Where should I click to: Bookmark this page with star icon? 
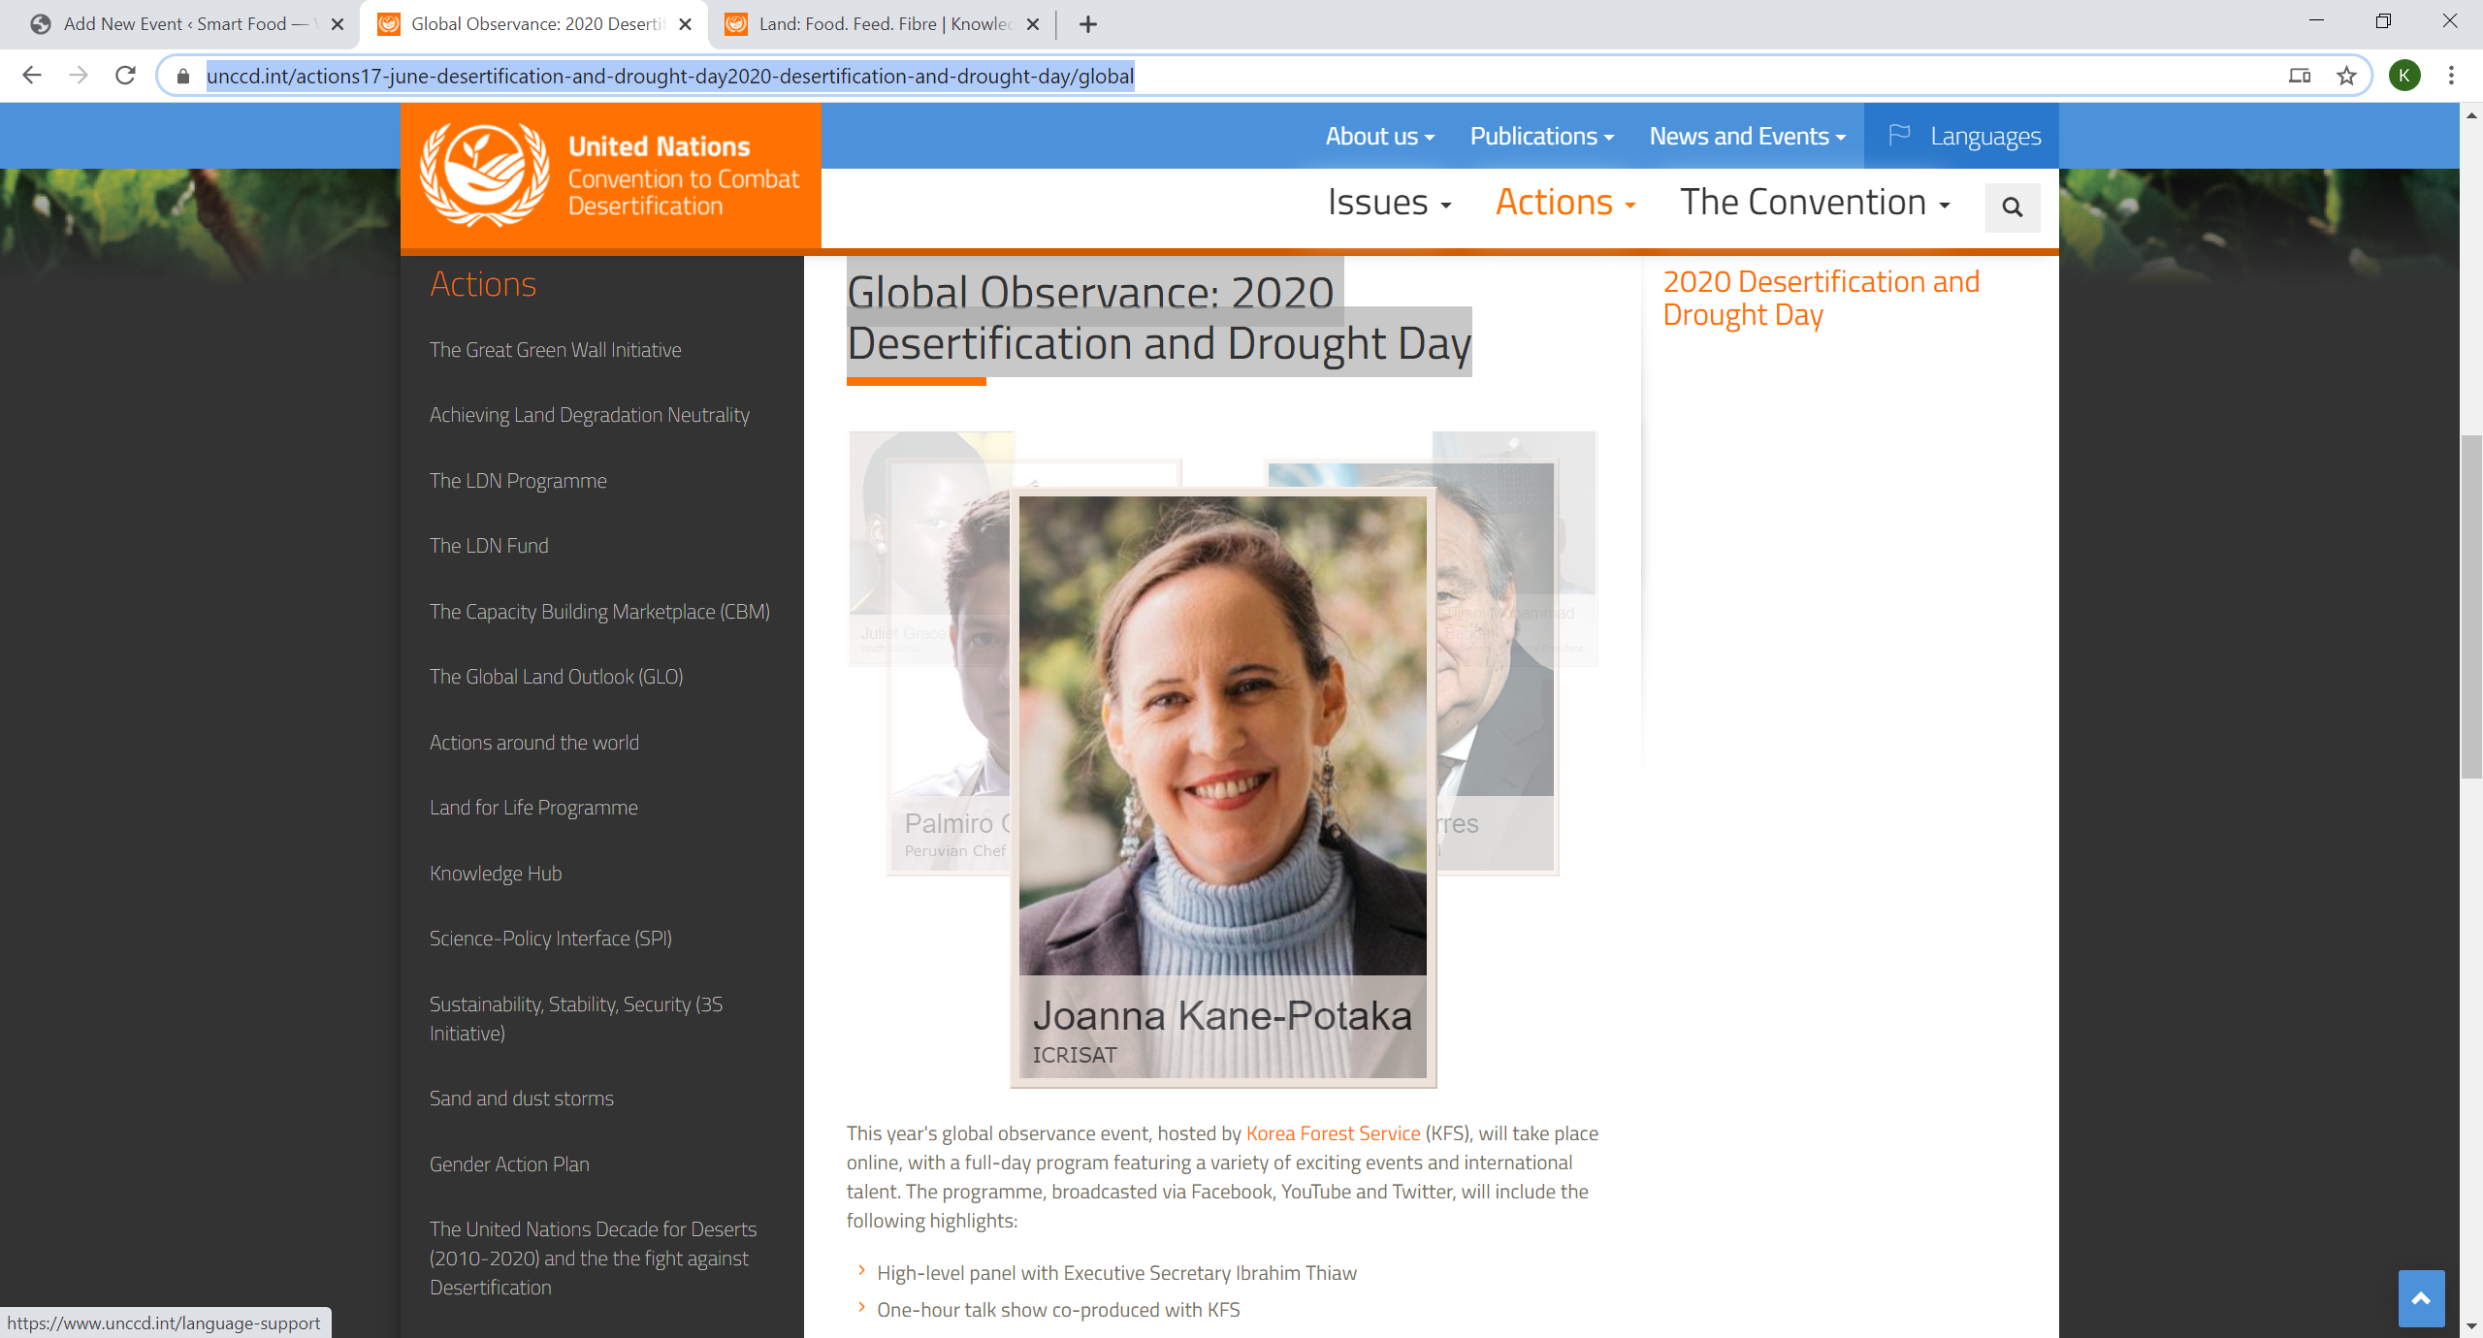pyautogui.click(x=2346, y=76)
